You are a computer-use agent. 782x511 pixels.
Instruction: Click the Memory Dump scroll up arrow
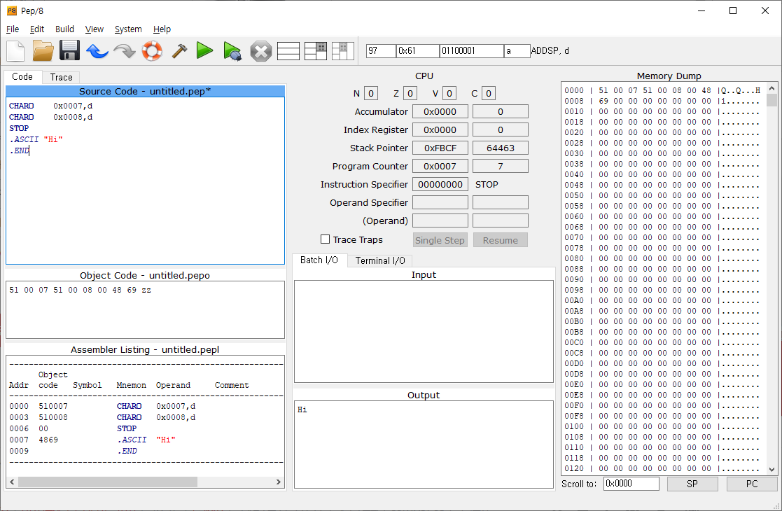click(772, 88)
